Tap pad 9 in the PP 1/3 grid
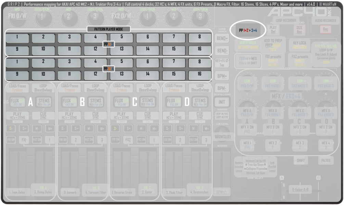The width and height of the screenshot is (344, 206). [17, 50]
